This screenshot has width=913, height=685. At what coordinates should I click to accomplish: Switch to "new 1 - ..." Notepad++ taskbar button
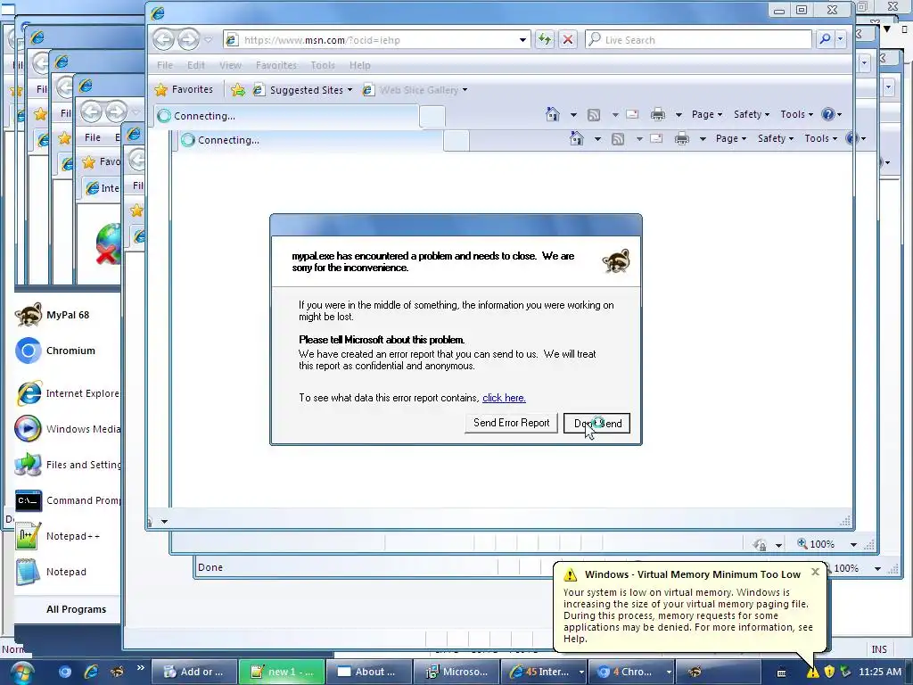pyautogui.click(x=282, y=672)
